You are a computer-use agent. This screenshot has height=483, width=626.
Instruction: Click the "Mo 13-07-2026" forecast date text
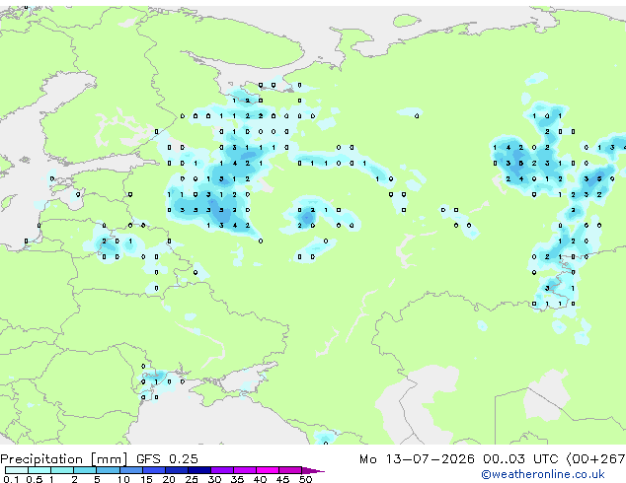(x=417, y=459)
